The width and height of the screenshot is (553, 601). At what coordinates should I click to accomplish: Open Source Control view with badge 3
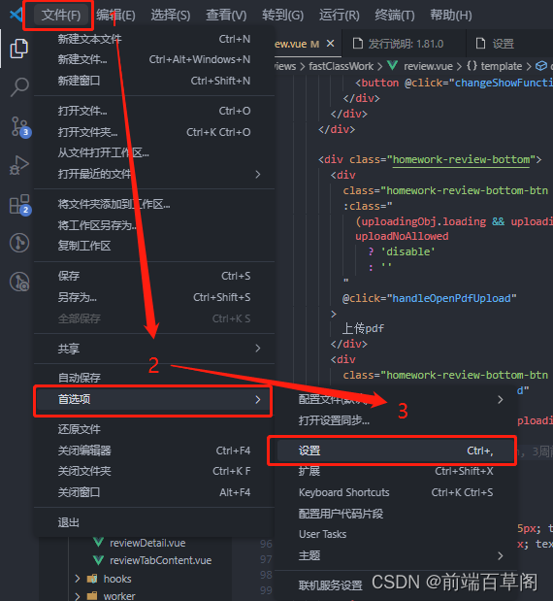[20, 127]
